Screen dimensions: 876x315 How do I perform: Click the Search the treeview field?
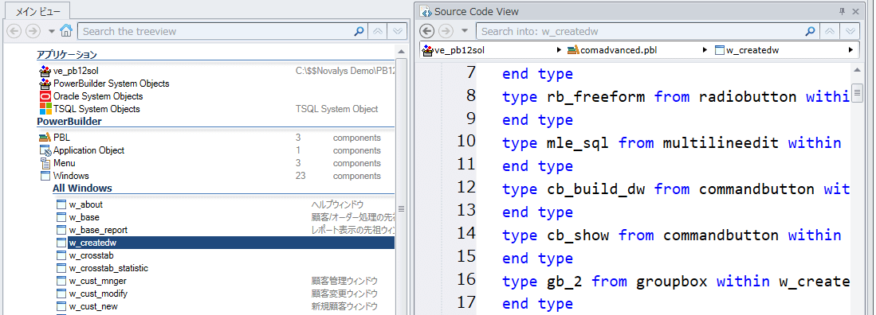[x=215, y=31]
